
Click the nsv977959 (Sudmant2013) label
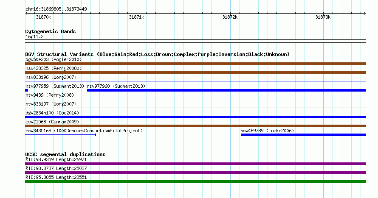click(x=55, y=86)
